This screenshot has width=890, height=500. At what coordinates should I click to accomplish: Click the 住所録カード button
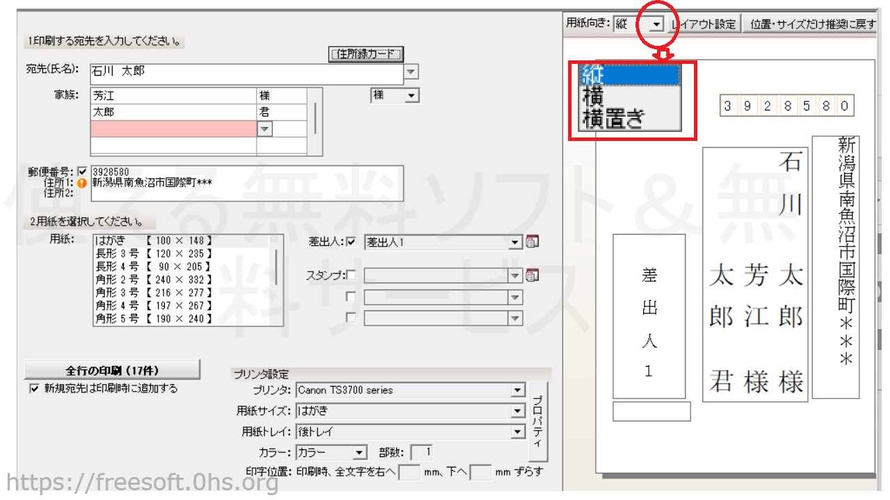pyautogui.click(x=366, y=54)
